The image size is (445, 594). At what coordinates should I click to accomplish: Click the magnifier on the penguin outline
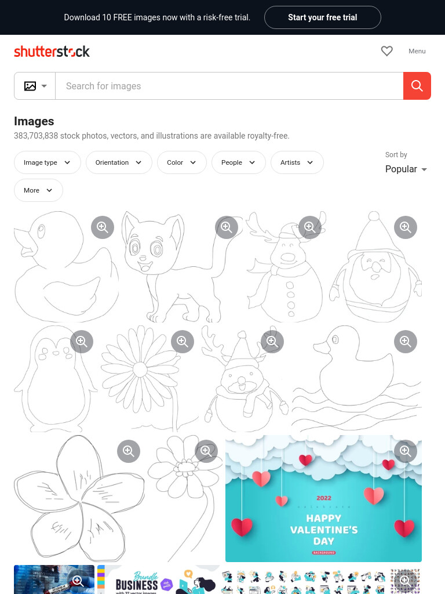pos(82,342)
